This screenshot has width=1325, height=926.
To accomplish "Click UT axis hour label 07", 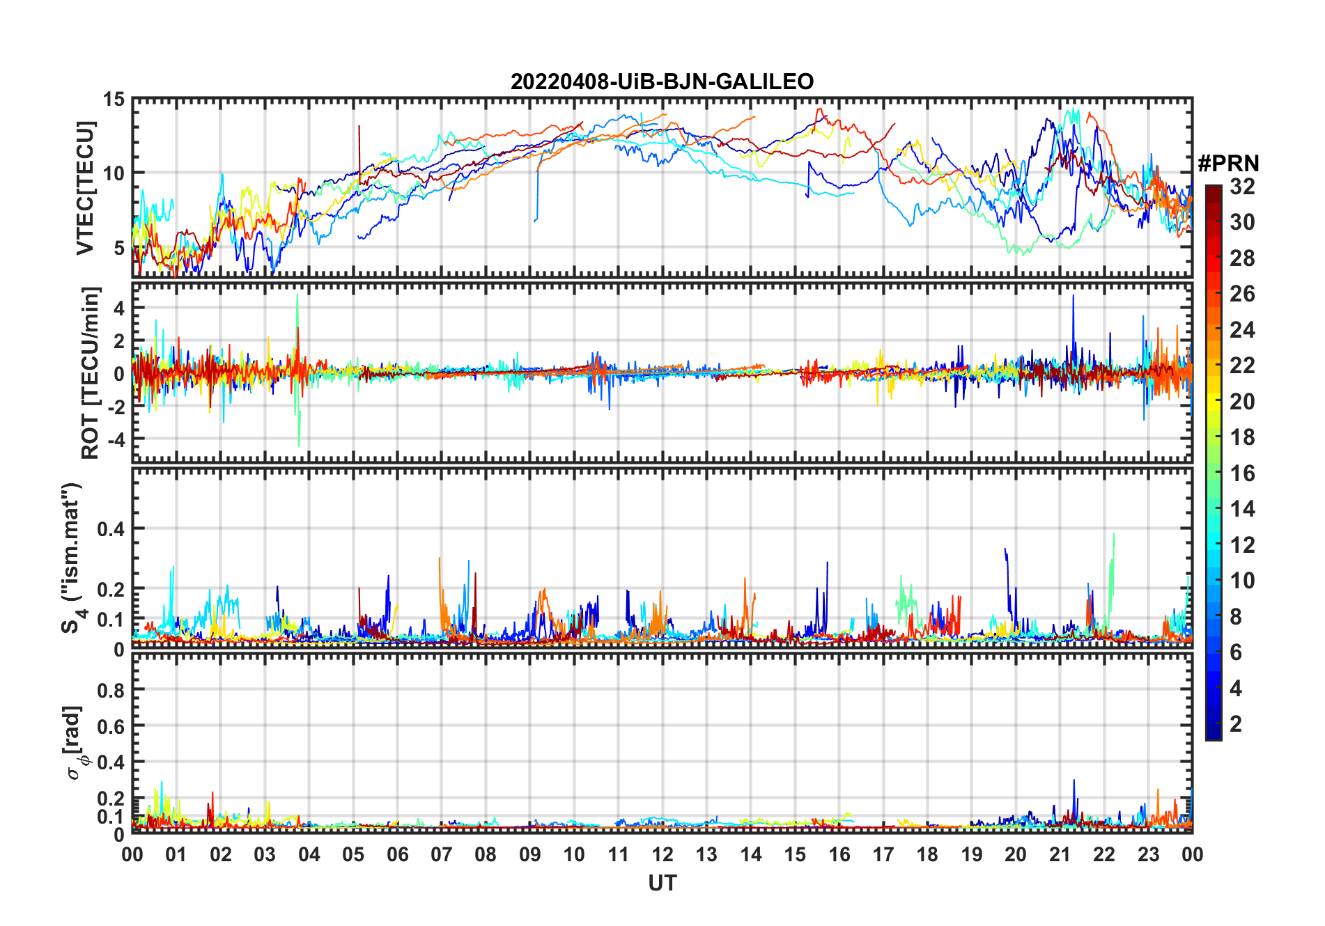I will coord(442,854).
